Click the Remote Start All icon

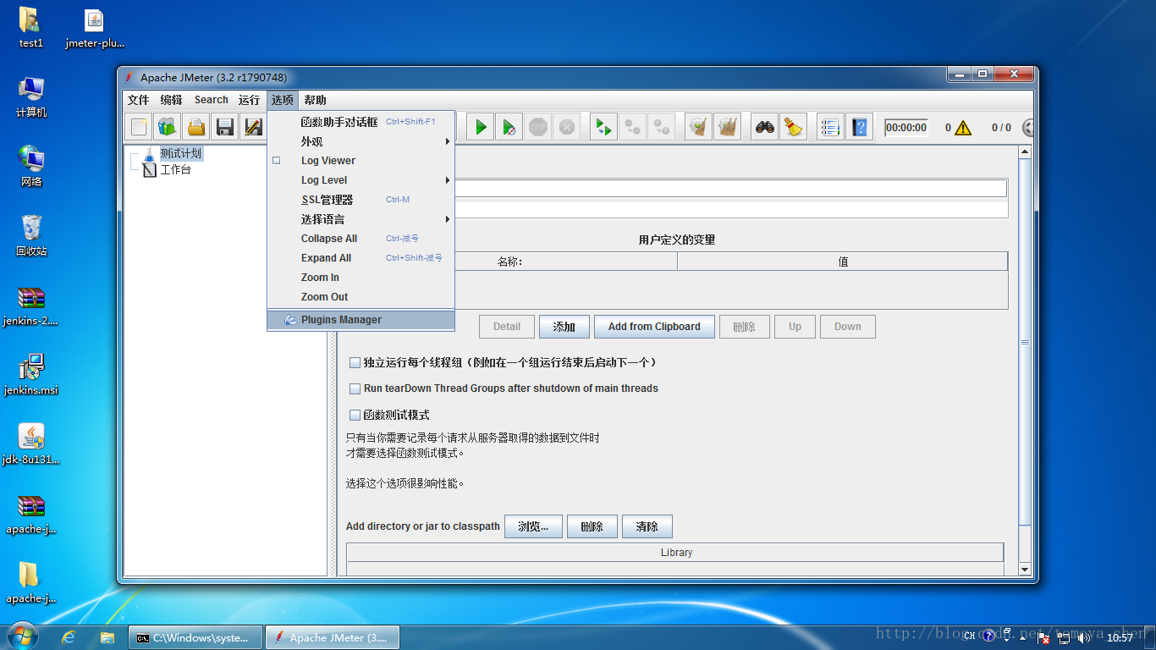coord(603,127)
